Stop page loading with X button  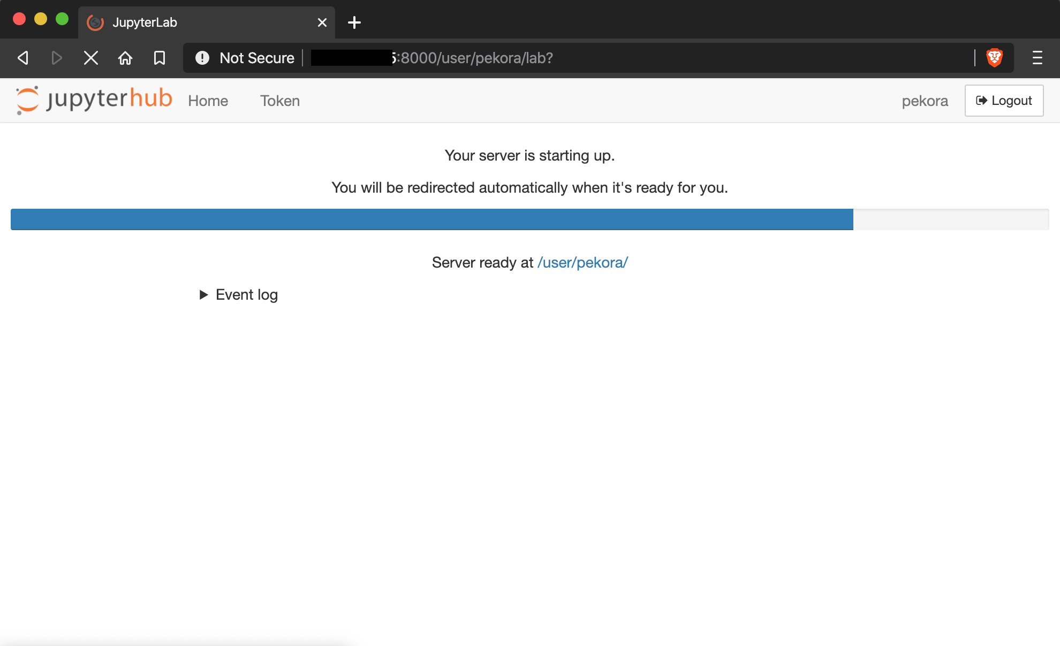point(91,58)
